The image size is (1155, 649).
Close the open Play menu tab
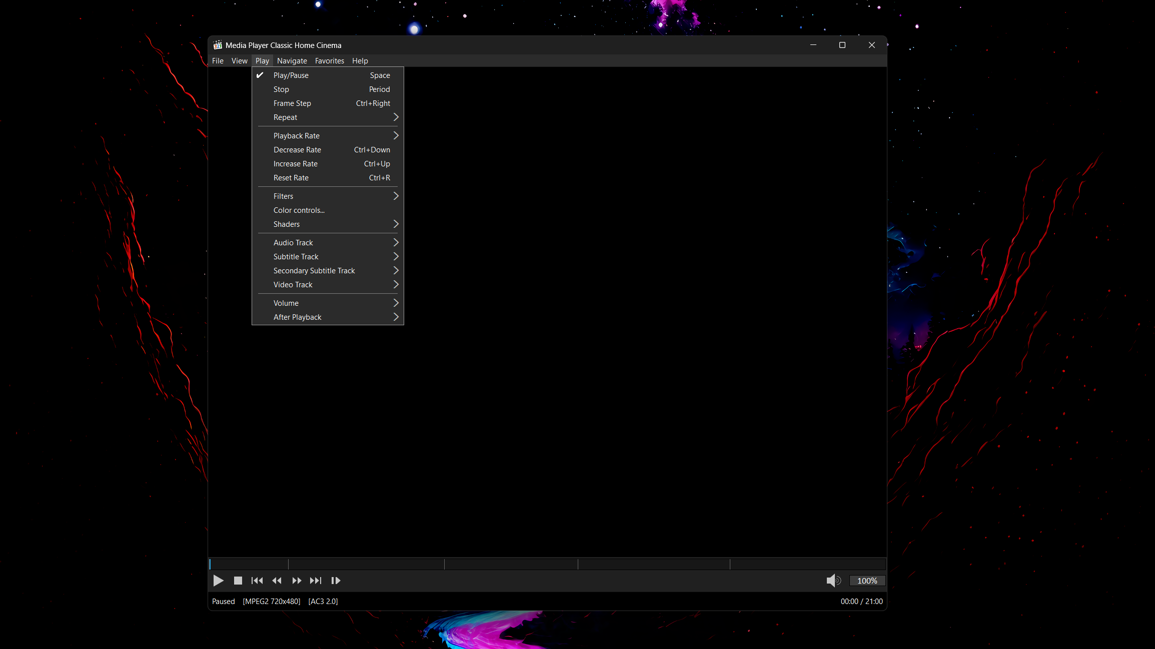[262, 61]
